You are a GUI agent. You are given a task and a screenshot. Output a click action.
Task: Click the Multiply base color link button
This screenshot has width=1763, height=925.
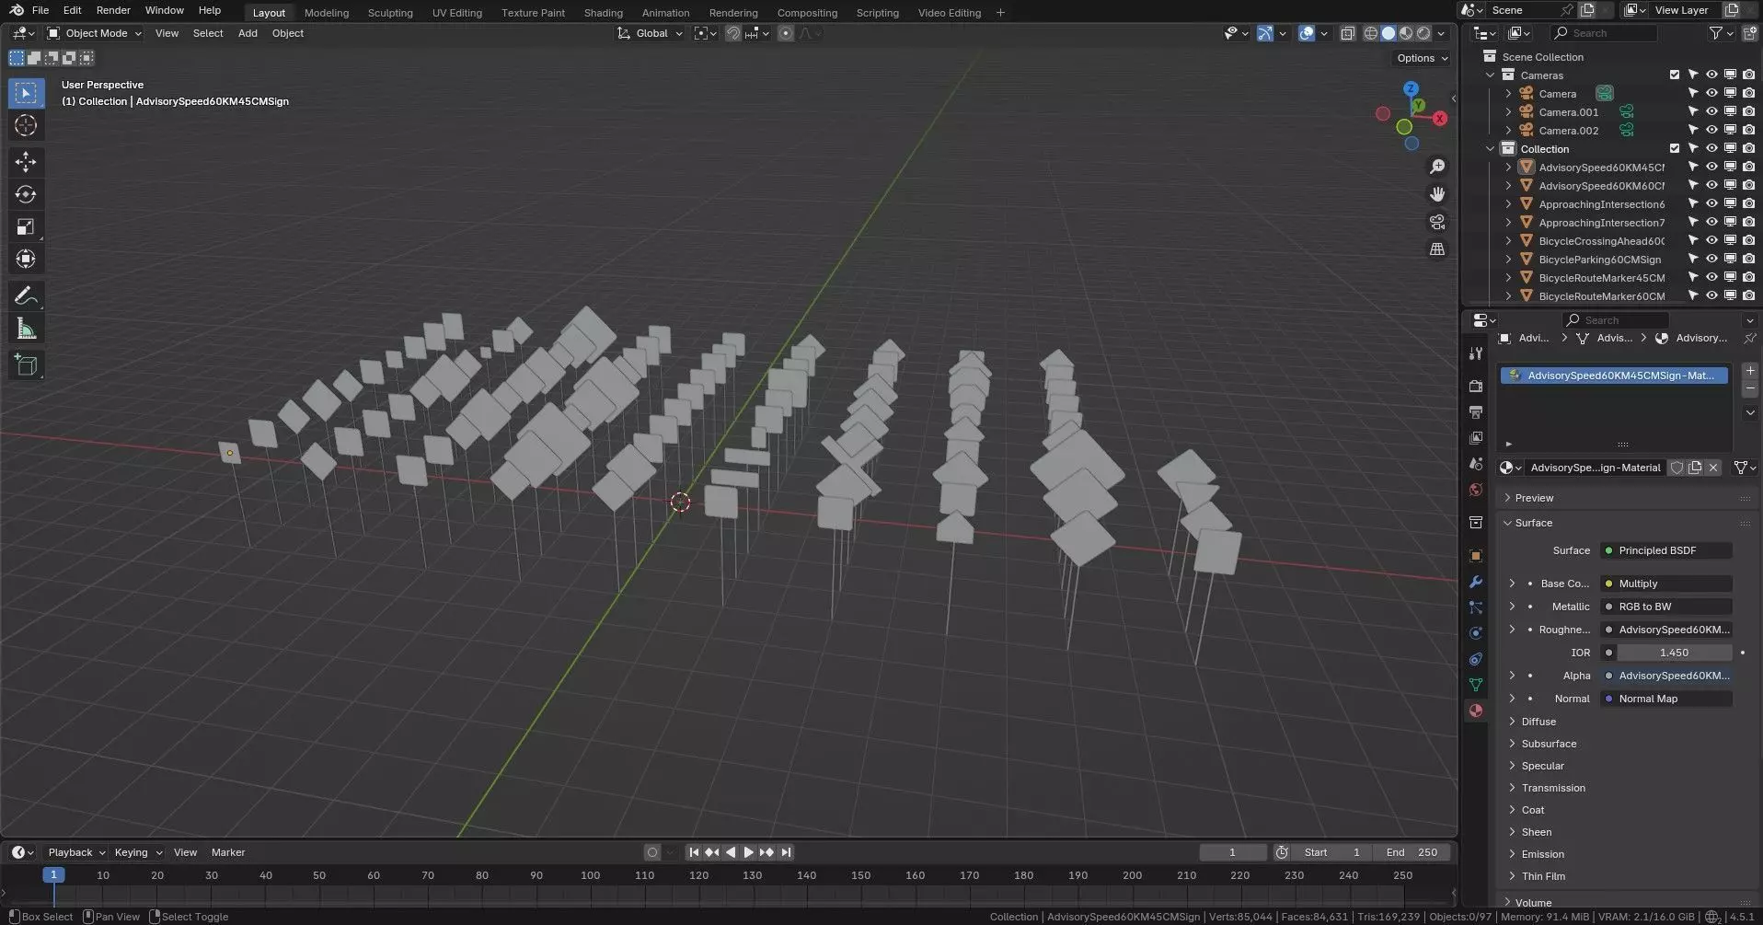tap(1666, 584)
